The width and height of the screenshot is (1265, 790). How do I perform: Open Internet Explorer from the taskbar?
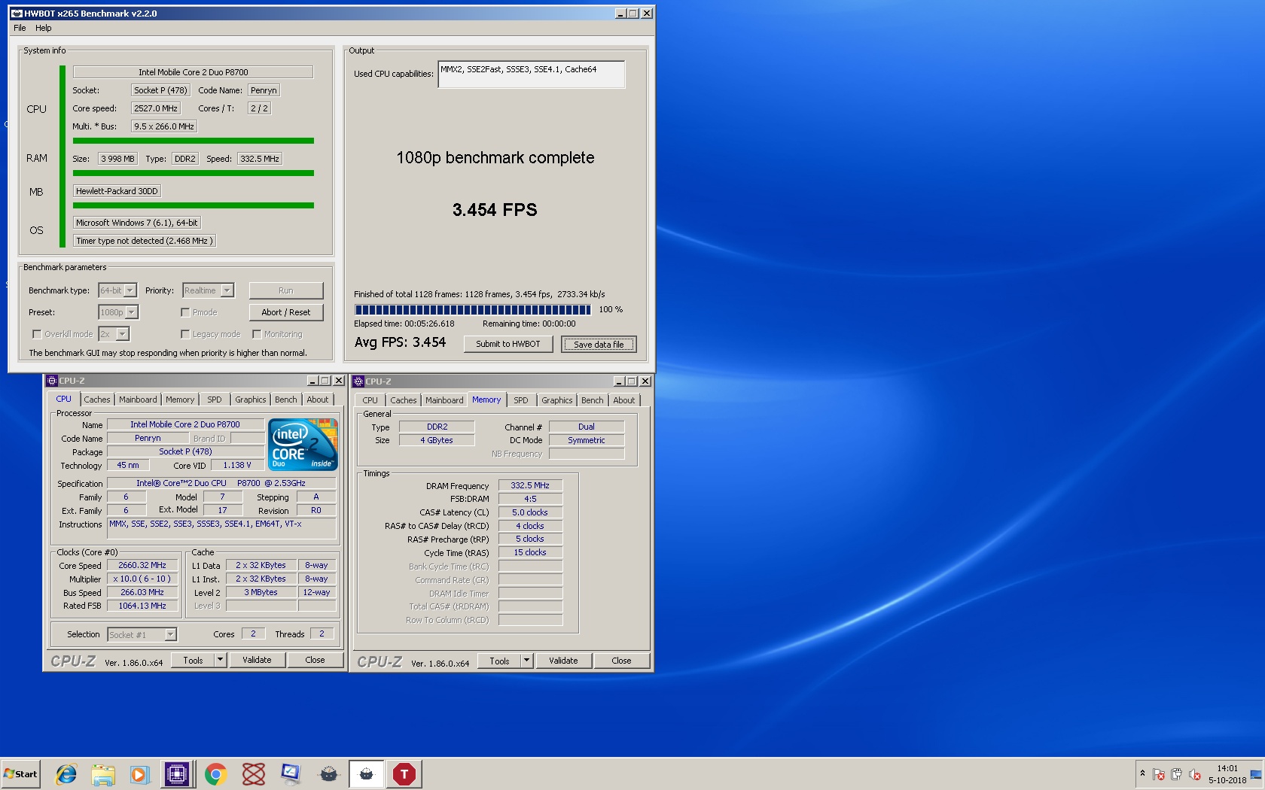[66, 773]
